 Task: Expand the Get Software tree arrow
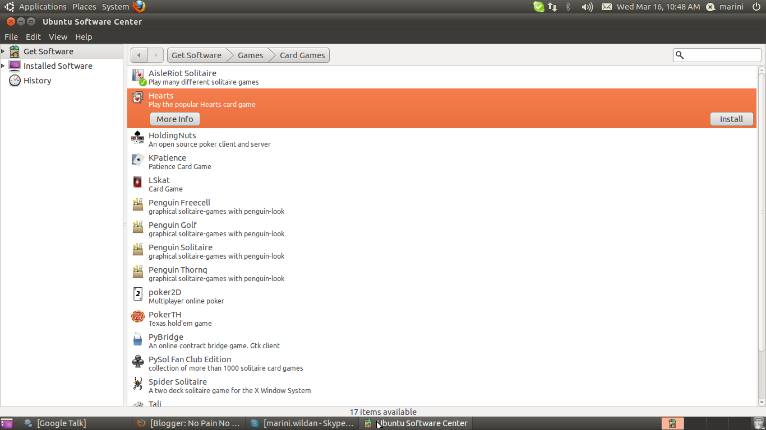coord(3,52)
